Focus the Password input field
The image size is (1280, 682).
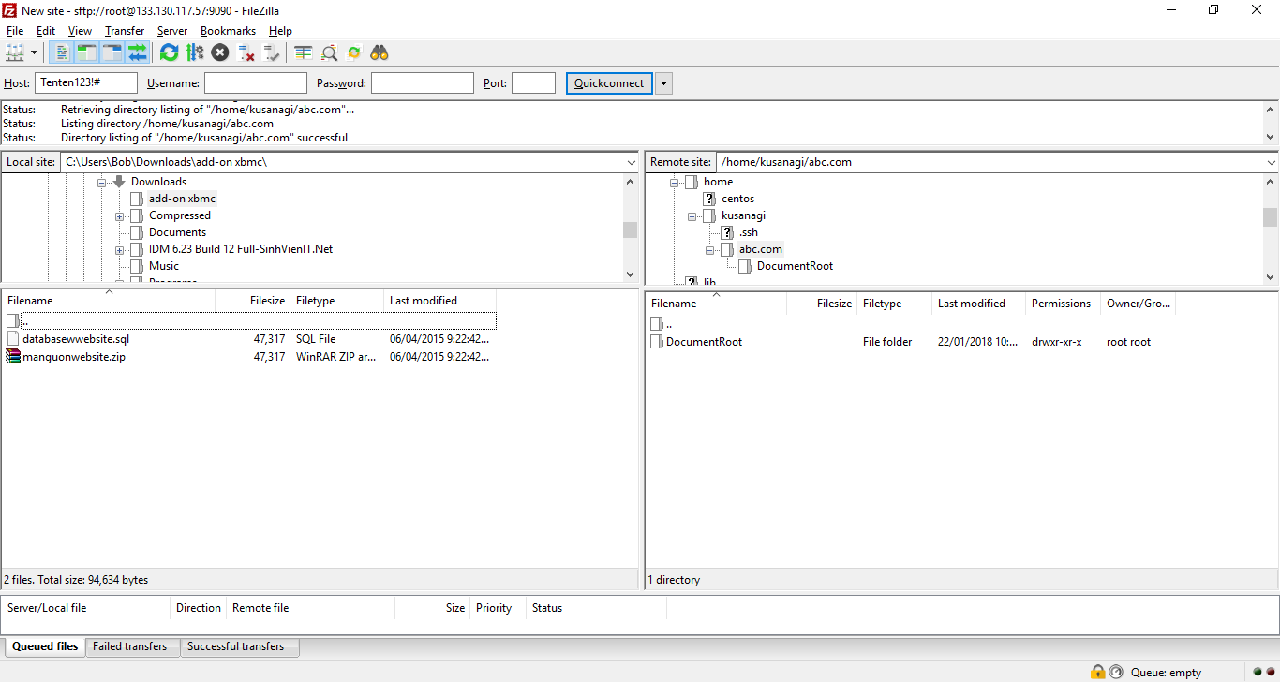[x=423, y=83]
